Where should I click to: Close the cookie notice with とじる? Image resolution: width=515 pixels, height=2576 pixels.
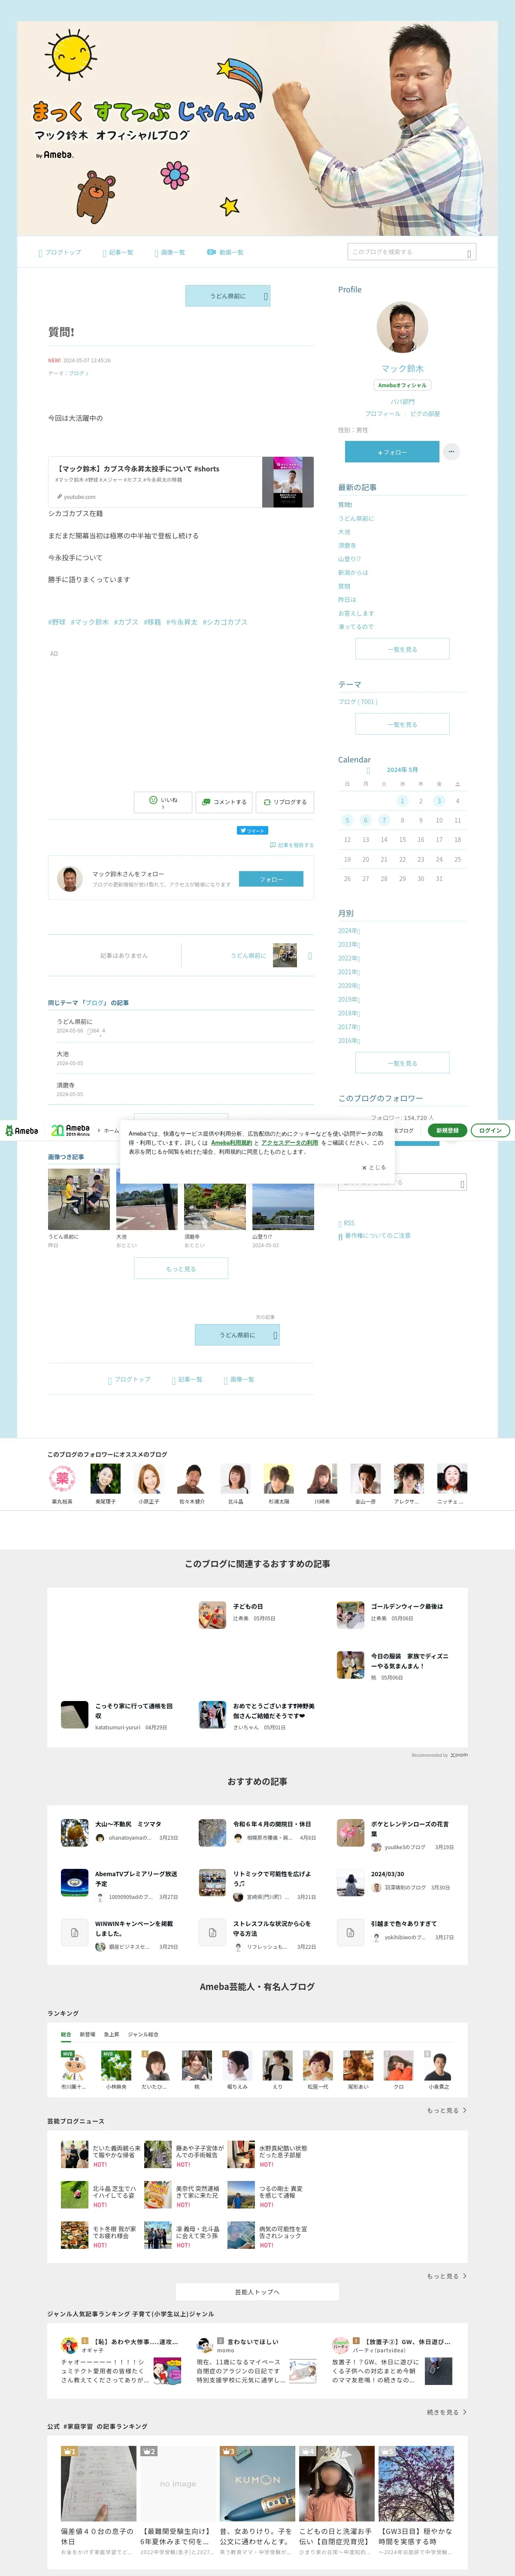373,1167
